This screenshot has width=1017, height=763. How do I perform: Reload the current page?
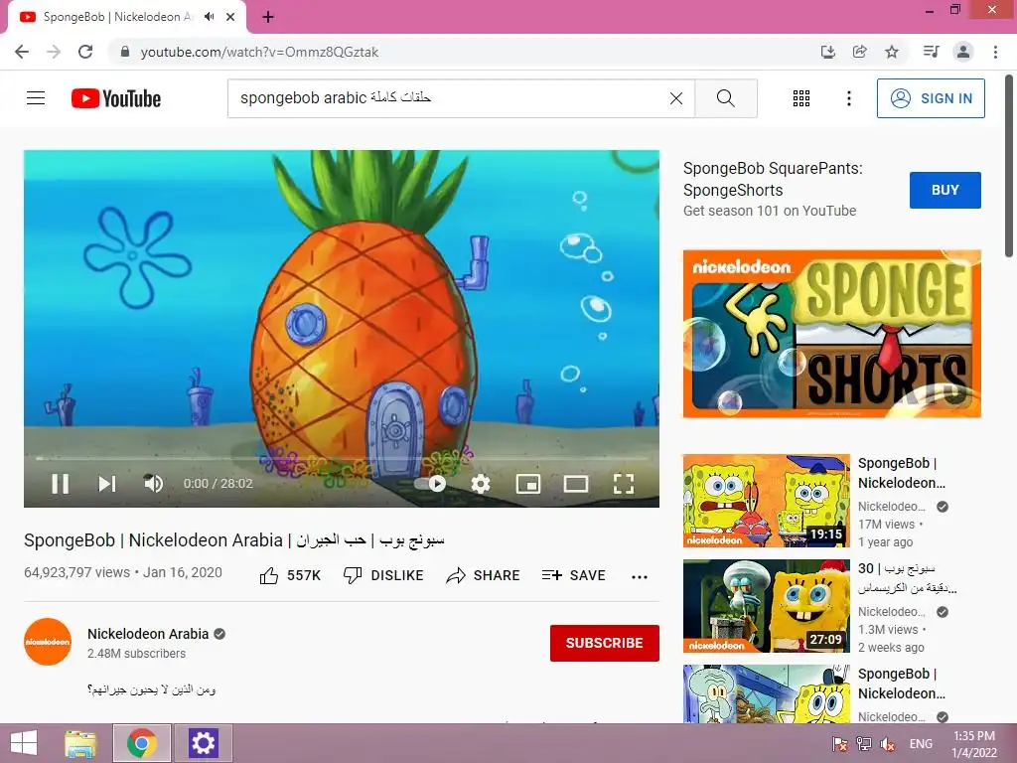pyautogui.click(x=85, y=52)
